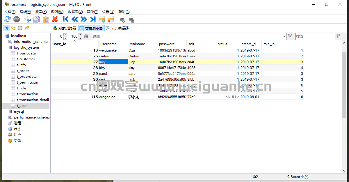Open t_role table in tree
This screenshot has height=182, width=349.
(x=21, y=88)
